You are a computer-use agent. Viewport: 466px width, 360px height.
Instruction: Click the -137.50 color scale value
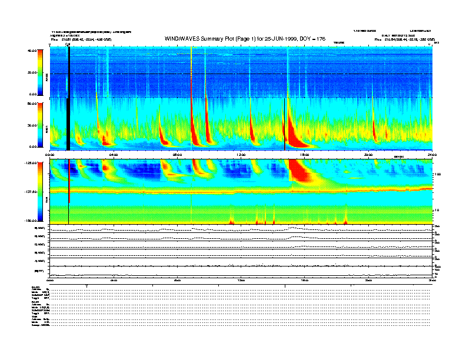31,192
